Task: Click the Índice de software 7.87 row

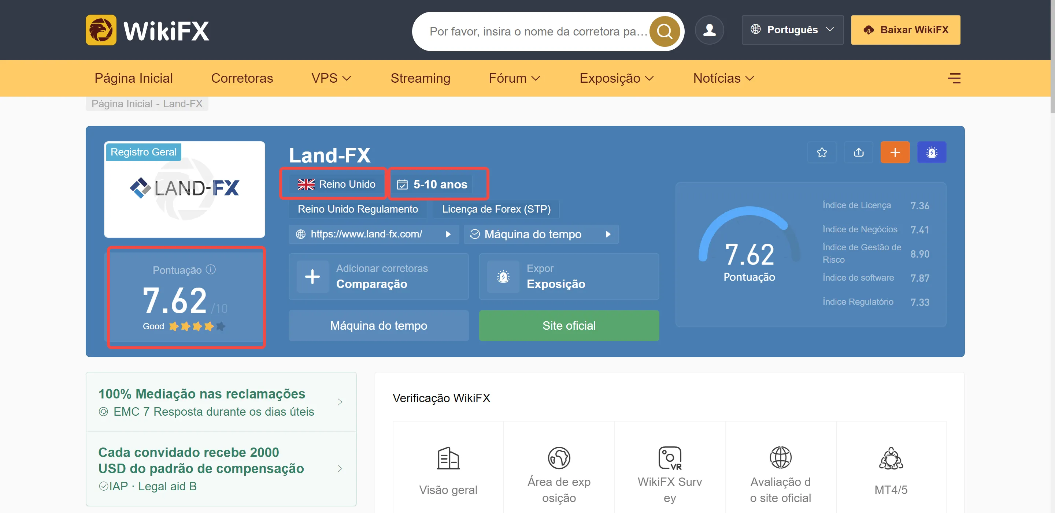Action: click(876, 278)
